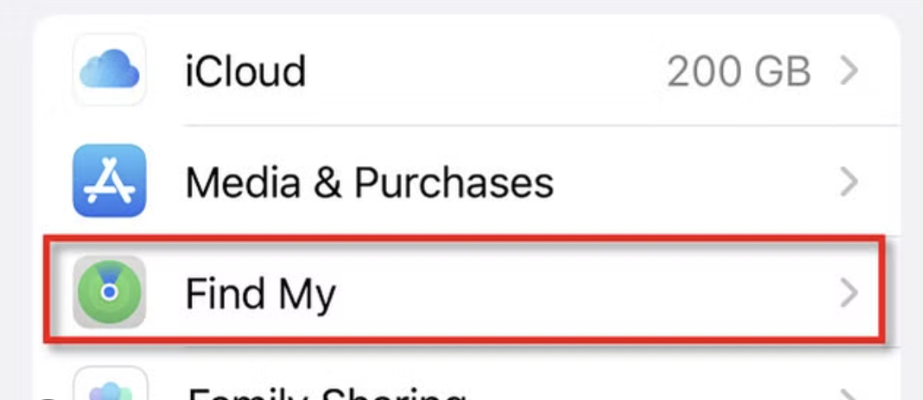Open the iCloud settings label
Screen dimensions: 923x400
click(x=245, y=73)
